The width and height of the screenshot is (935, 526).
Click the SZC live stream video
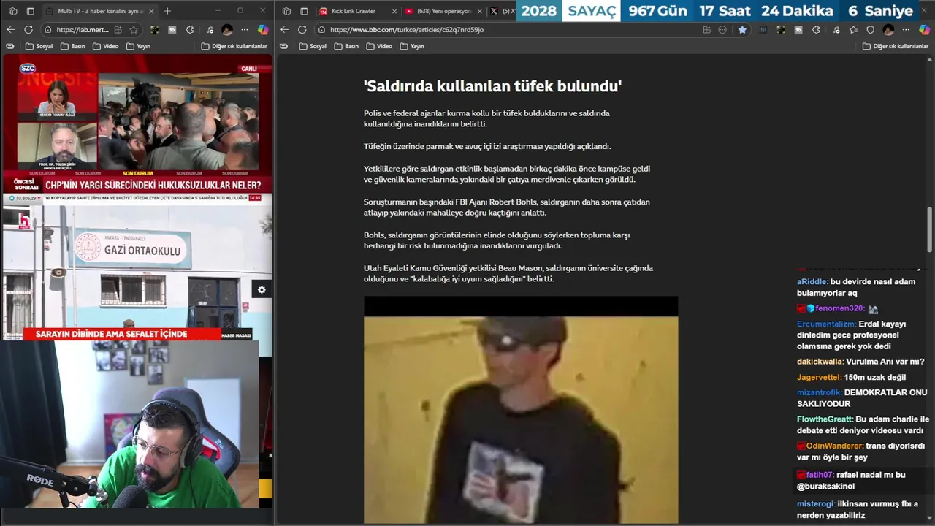(x=137, y=126)
